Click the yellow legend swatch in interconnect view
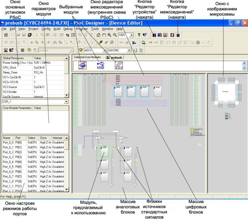 (x=192, y=129)
